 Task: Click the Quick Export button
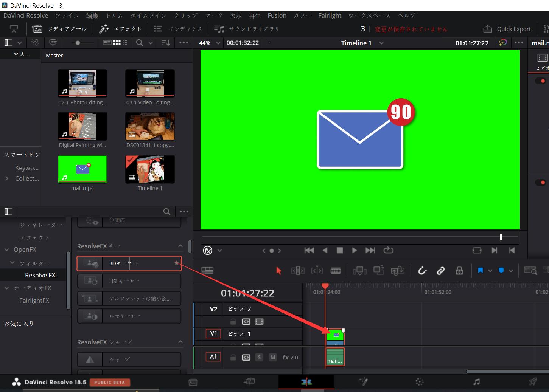[507, 29]
